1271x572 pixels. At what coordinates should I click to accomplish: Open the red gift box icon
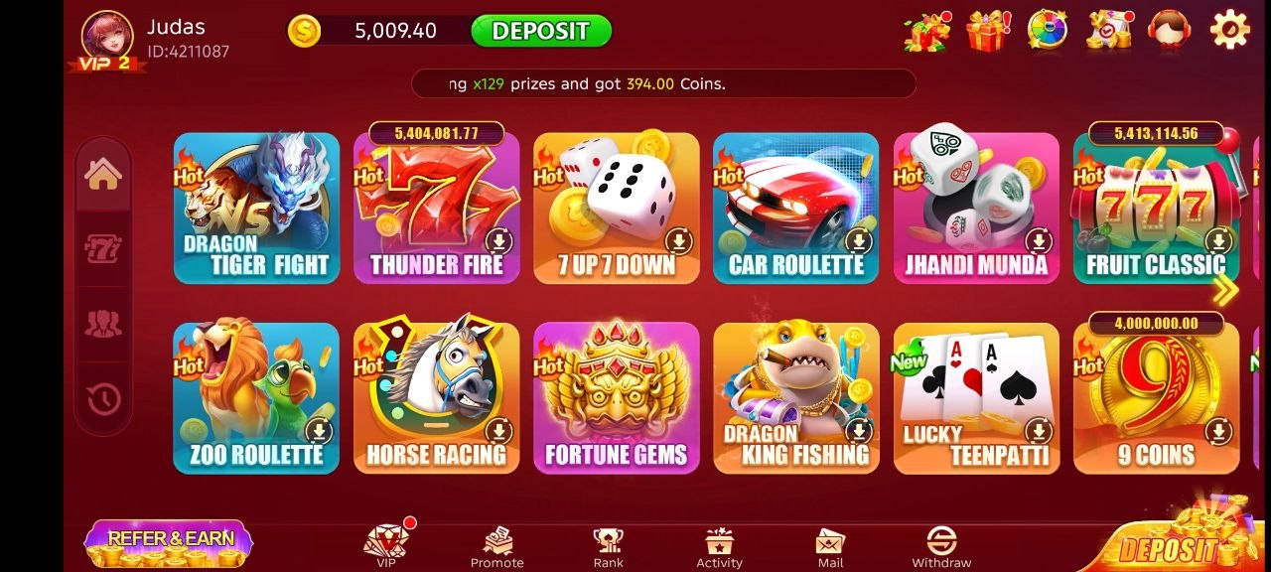click(x=988, y=30)
